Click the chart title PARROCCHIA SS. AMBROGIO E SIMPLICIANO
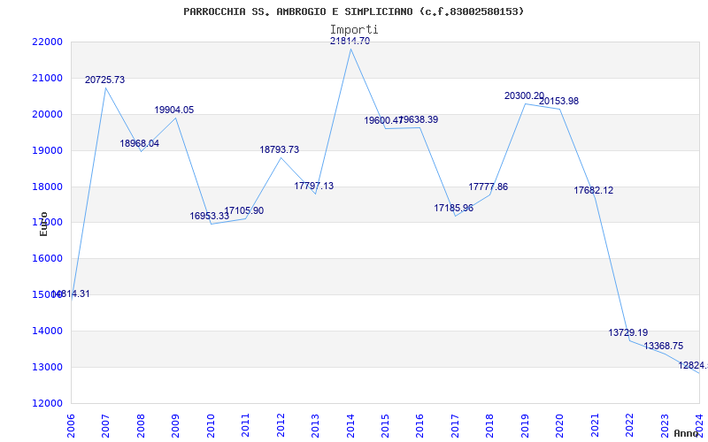Image resolution: width=708 pixels, height=442 pixels. (353, 11)
